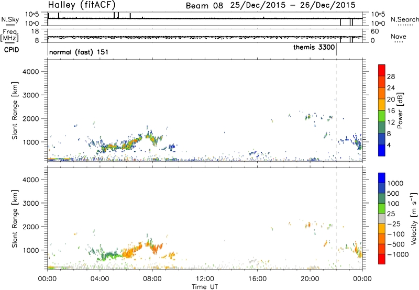Click the "-25" tick on the velocity colorbar
419x290 pixels.
click(394, 224)
